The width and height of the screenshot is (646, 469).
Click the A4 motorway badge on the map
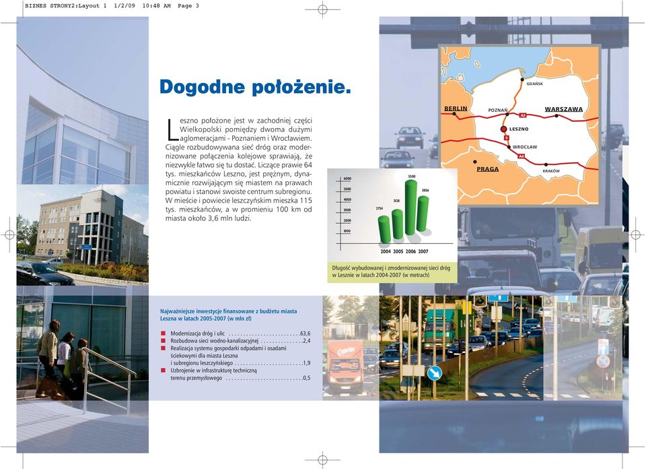point(521,156)
